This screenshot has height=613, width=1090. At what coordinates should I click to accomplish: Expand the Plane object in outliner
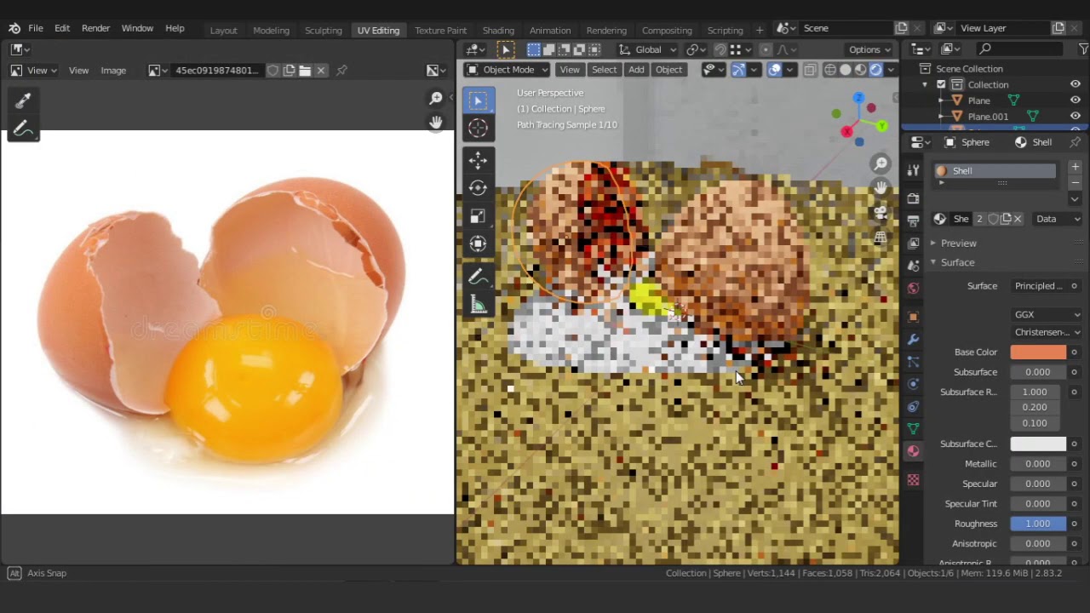tap(941, 100)
